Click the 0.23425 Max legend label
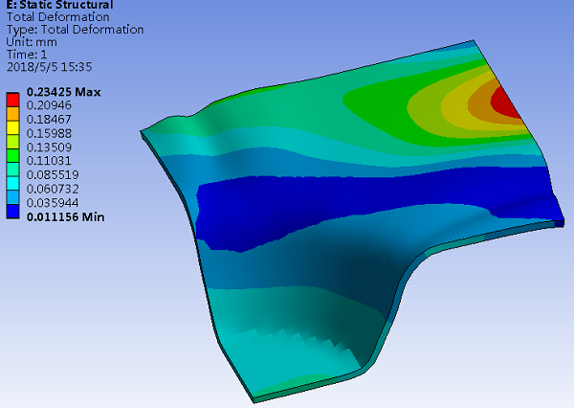574x408 pixels. click(x=63, y=93)
